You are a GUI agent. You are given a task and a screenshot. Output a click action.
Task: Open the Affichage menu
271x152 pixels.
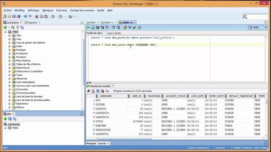click(x=33, y=10)
